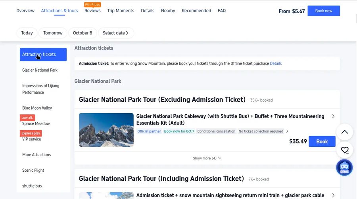Open chevron for Admission ticket mini train package
The height and width of the screenshot is (199, 357).
(333, 195)
